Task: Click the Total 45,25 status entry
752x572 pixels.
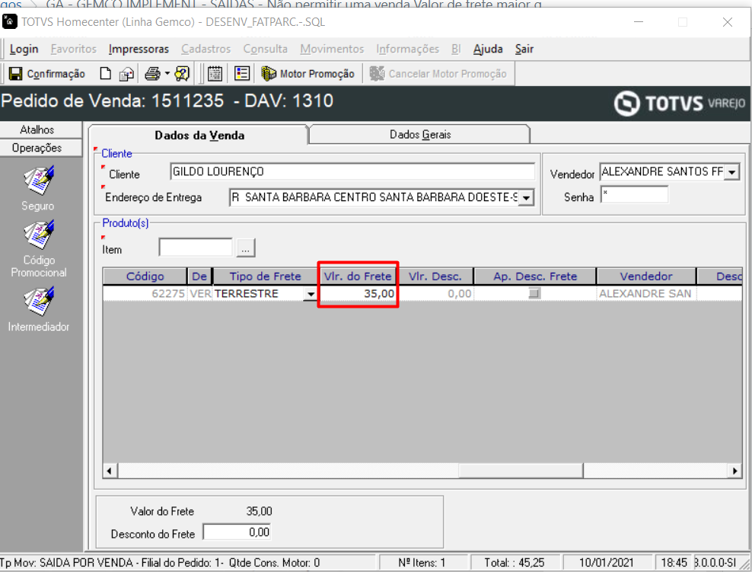Action: point(514,562)
